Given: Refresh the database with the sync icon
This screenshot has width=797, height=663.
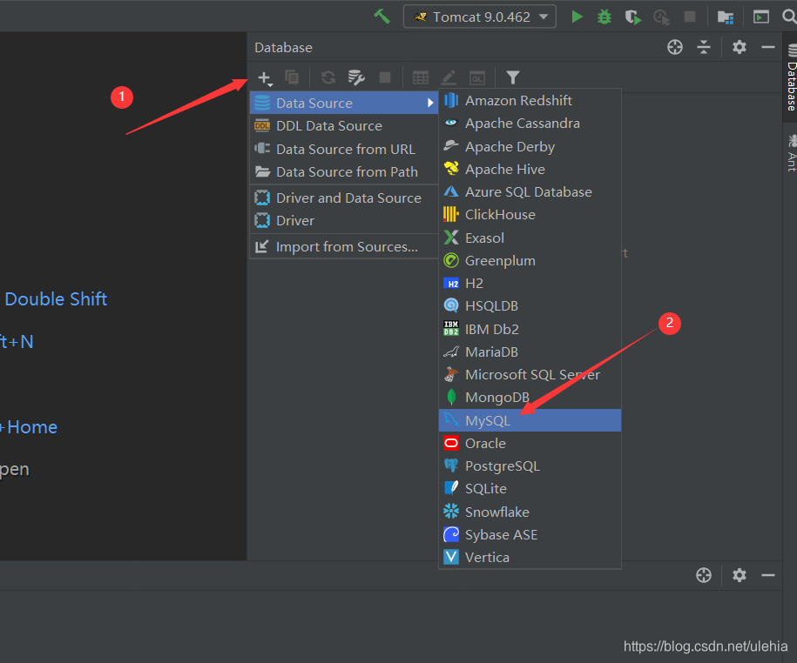Looking at the screenshot, I should (328, 77).
